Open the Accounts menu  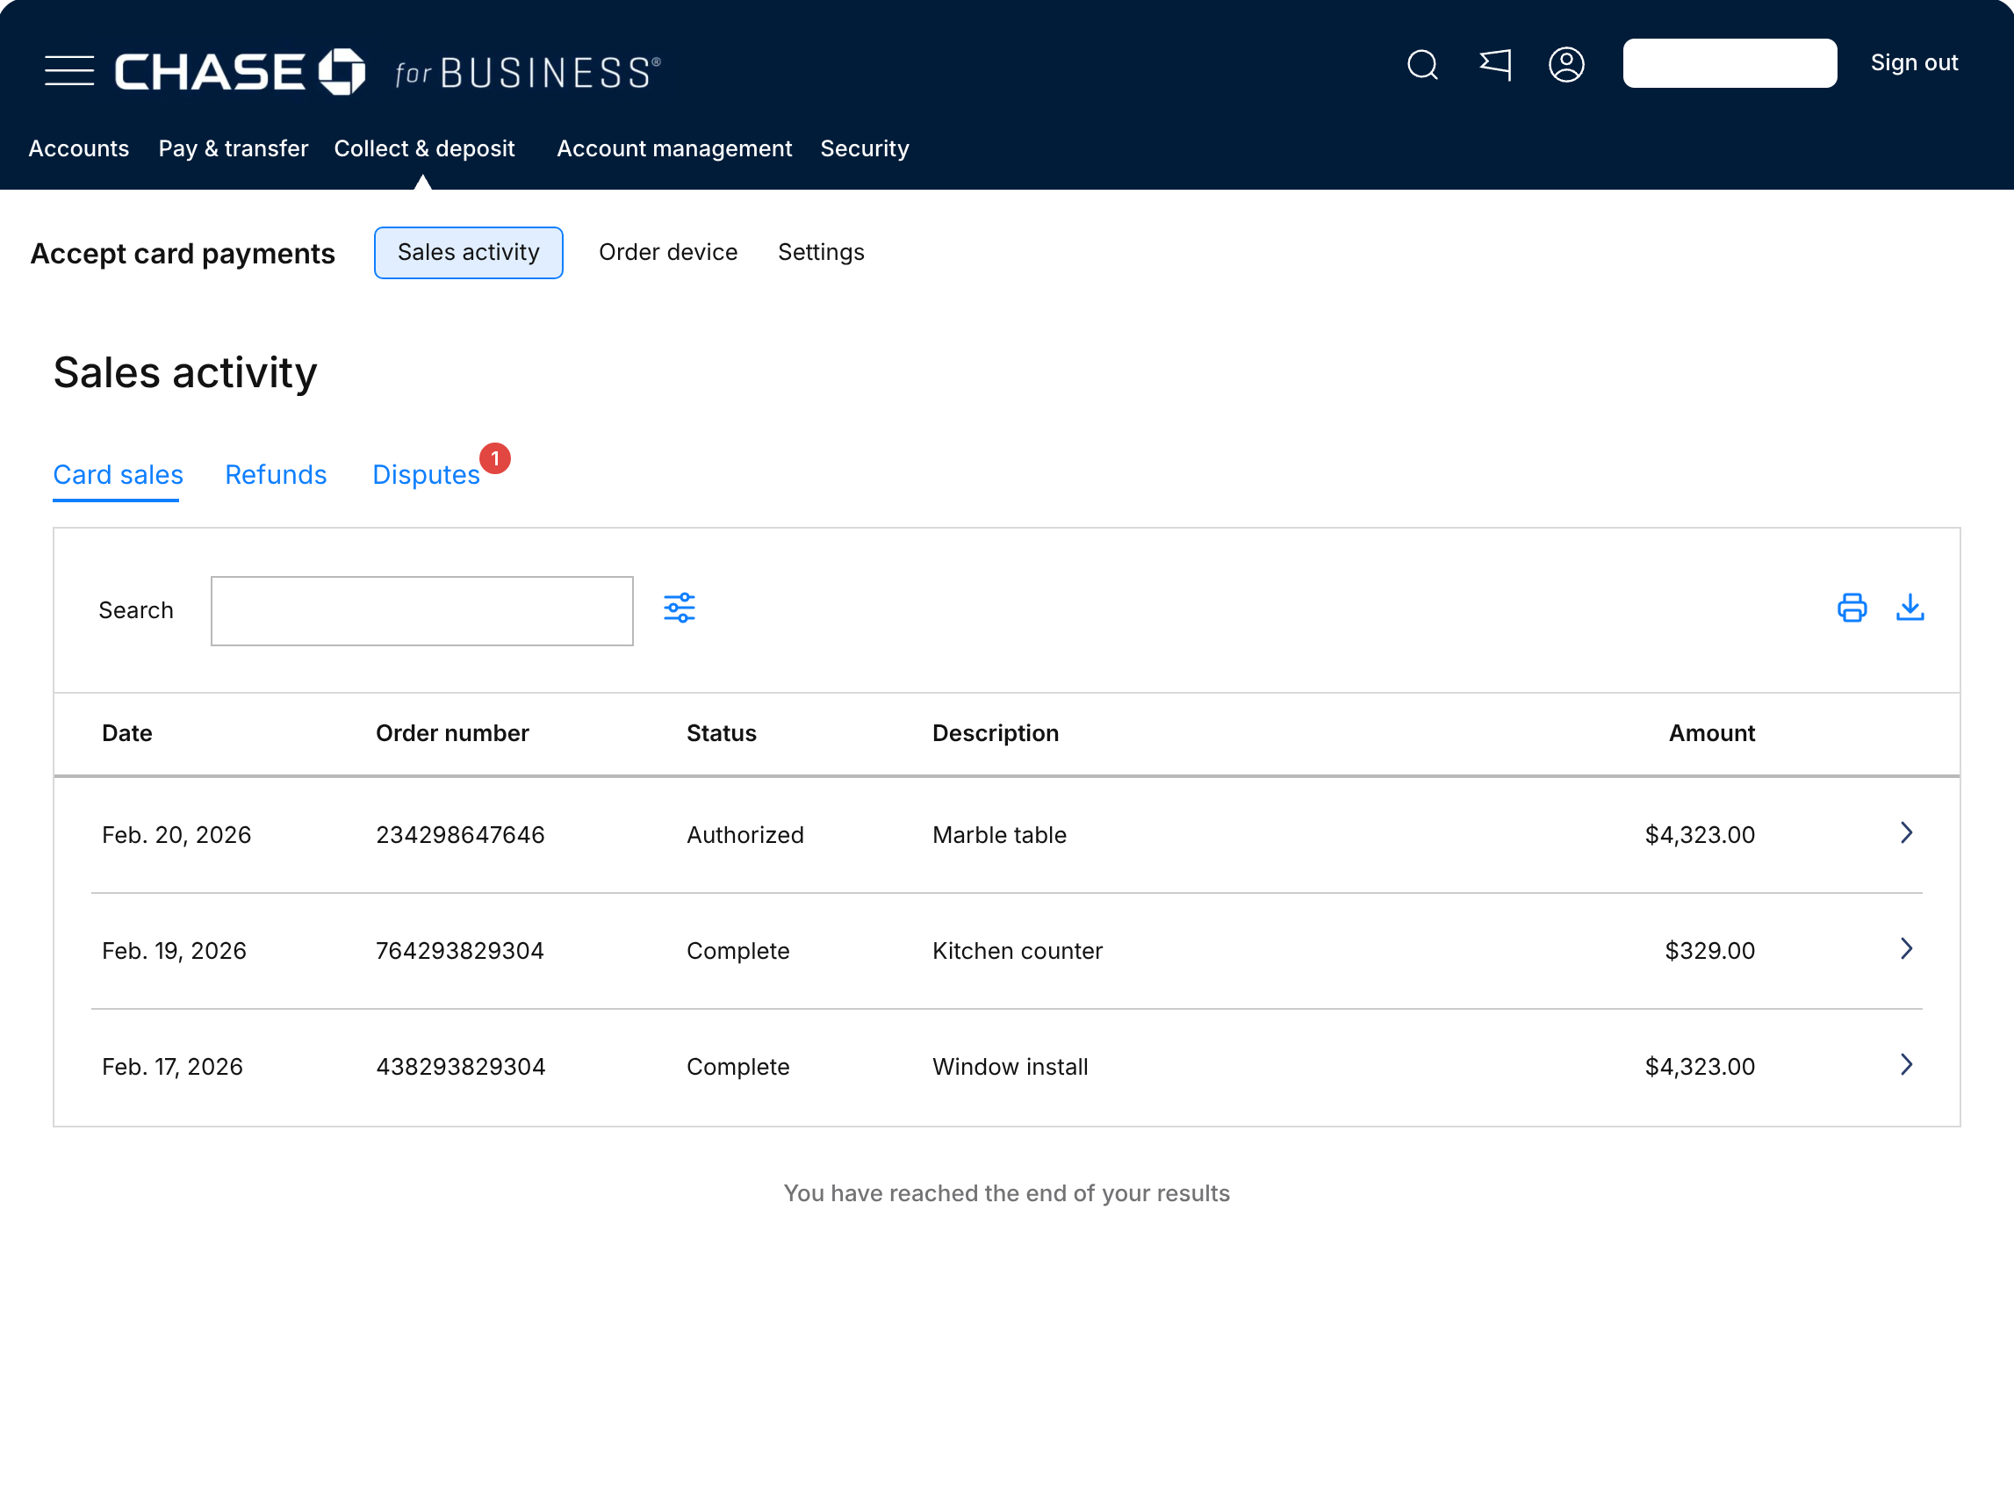79,148
